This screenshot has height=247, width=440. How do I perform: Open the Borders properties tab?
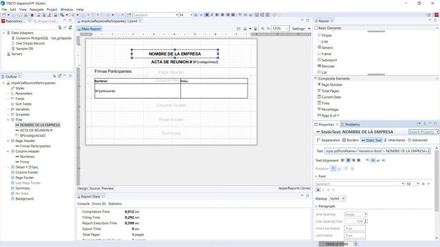point(350,140)
